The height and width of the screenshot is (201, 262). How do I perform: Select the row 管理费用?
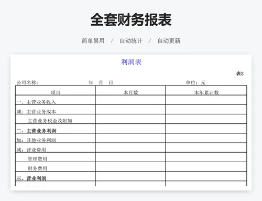(x=131, y=157)
